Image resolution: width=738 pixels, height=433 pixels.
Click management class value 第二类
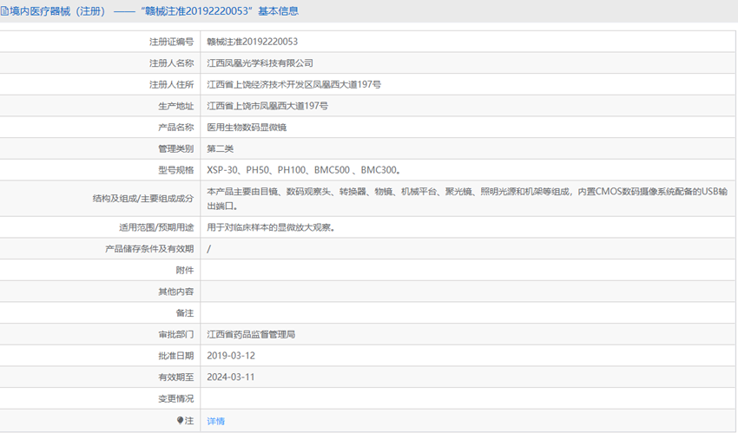(x=221, y=148)
